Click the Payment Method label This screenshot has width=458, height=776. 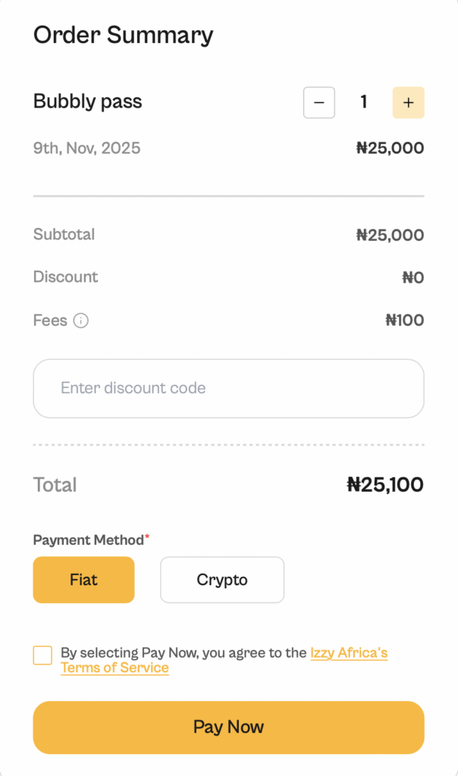[x=89, y=540]
